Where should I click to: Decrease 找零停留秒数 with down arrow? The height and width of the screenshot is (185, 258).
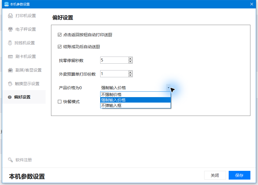pyautogui.click(x=130, y=62)
